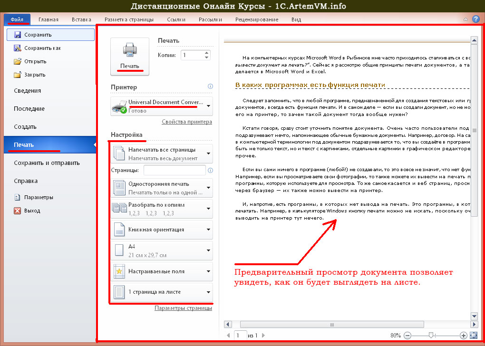
Task: Expand Разобрать по копиям dropdown
Action: pyautogui.click(x=208, y=209)
